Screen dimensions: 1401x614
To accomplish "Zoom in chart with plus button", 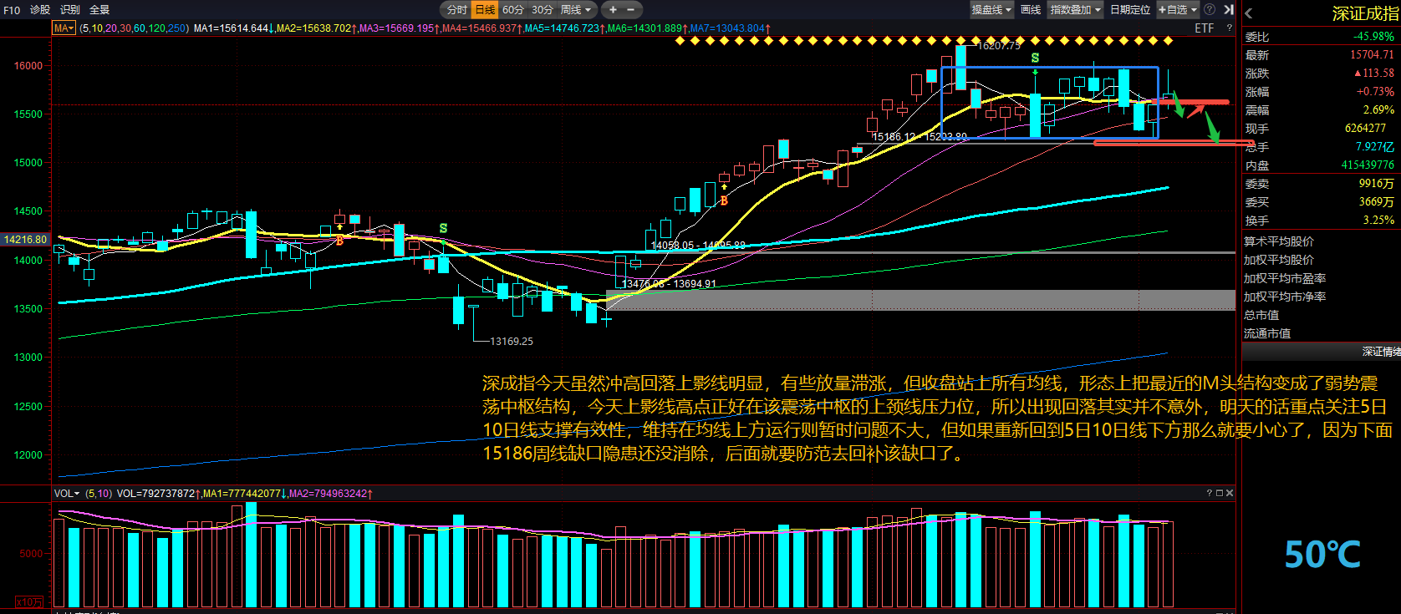I will point(613,10).
